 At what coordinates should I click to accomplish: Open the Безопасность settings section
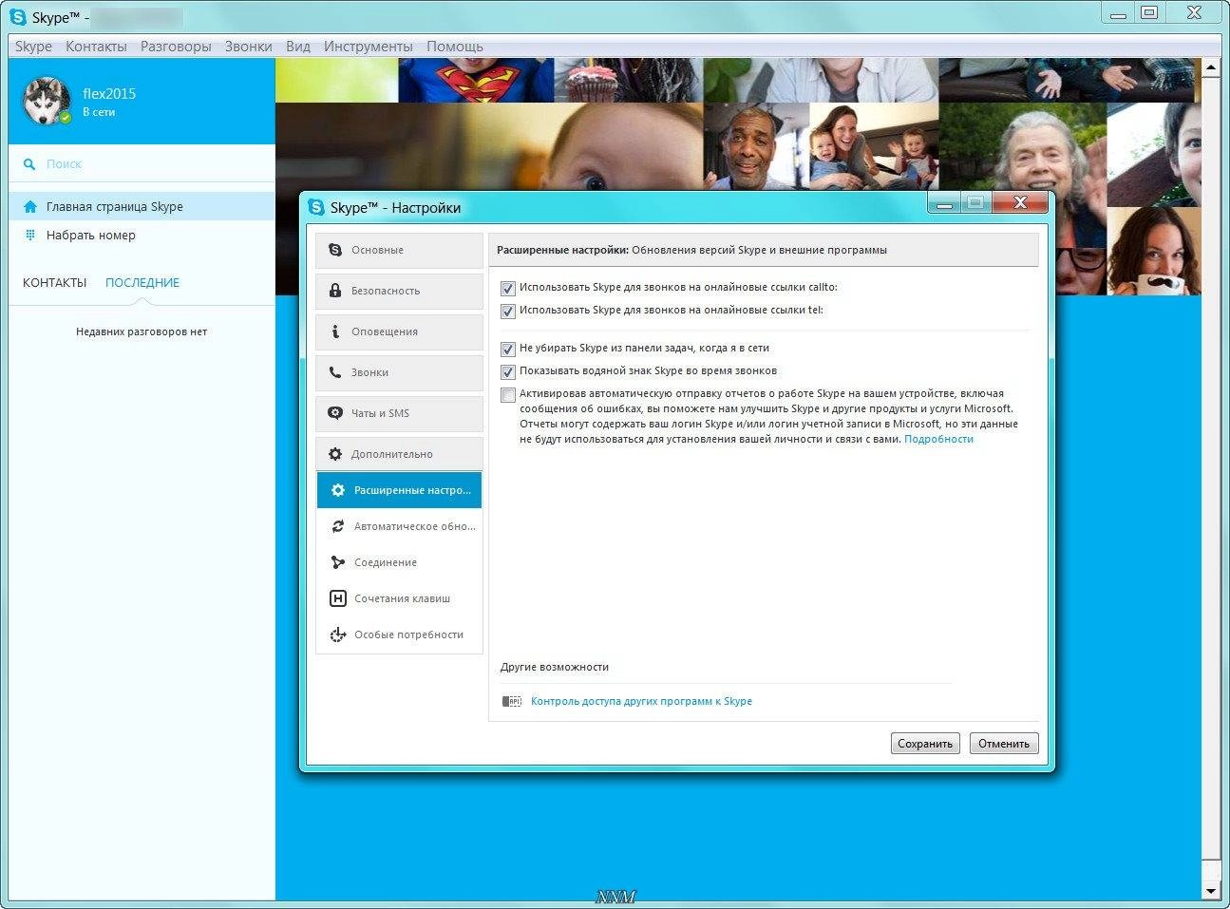399,291
